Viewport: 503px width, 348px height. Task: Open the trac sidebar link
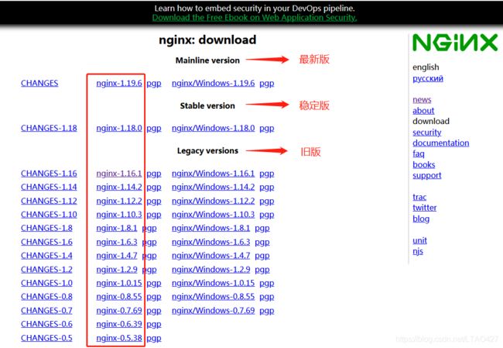click(419, 197)
